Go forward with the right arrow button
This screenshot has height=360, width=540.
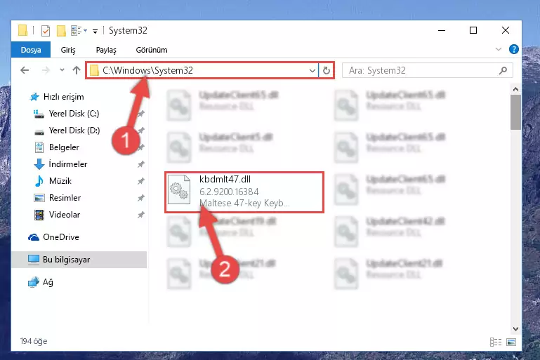(x=46, y=70)
